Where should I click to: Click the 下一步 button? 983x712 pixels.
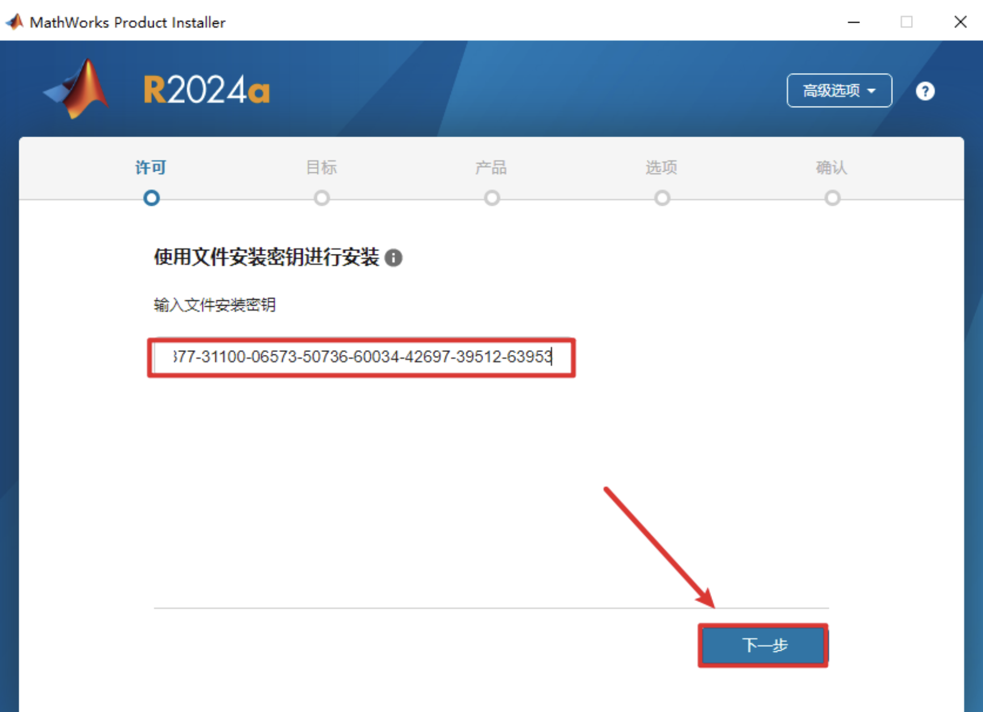pos(762,646)
